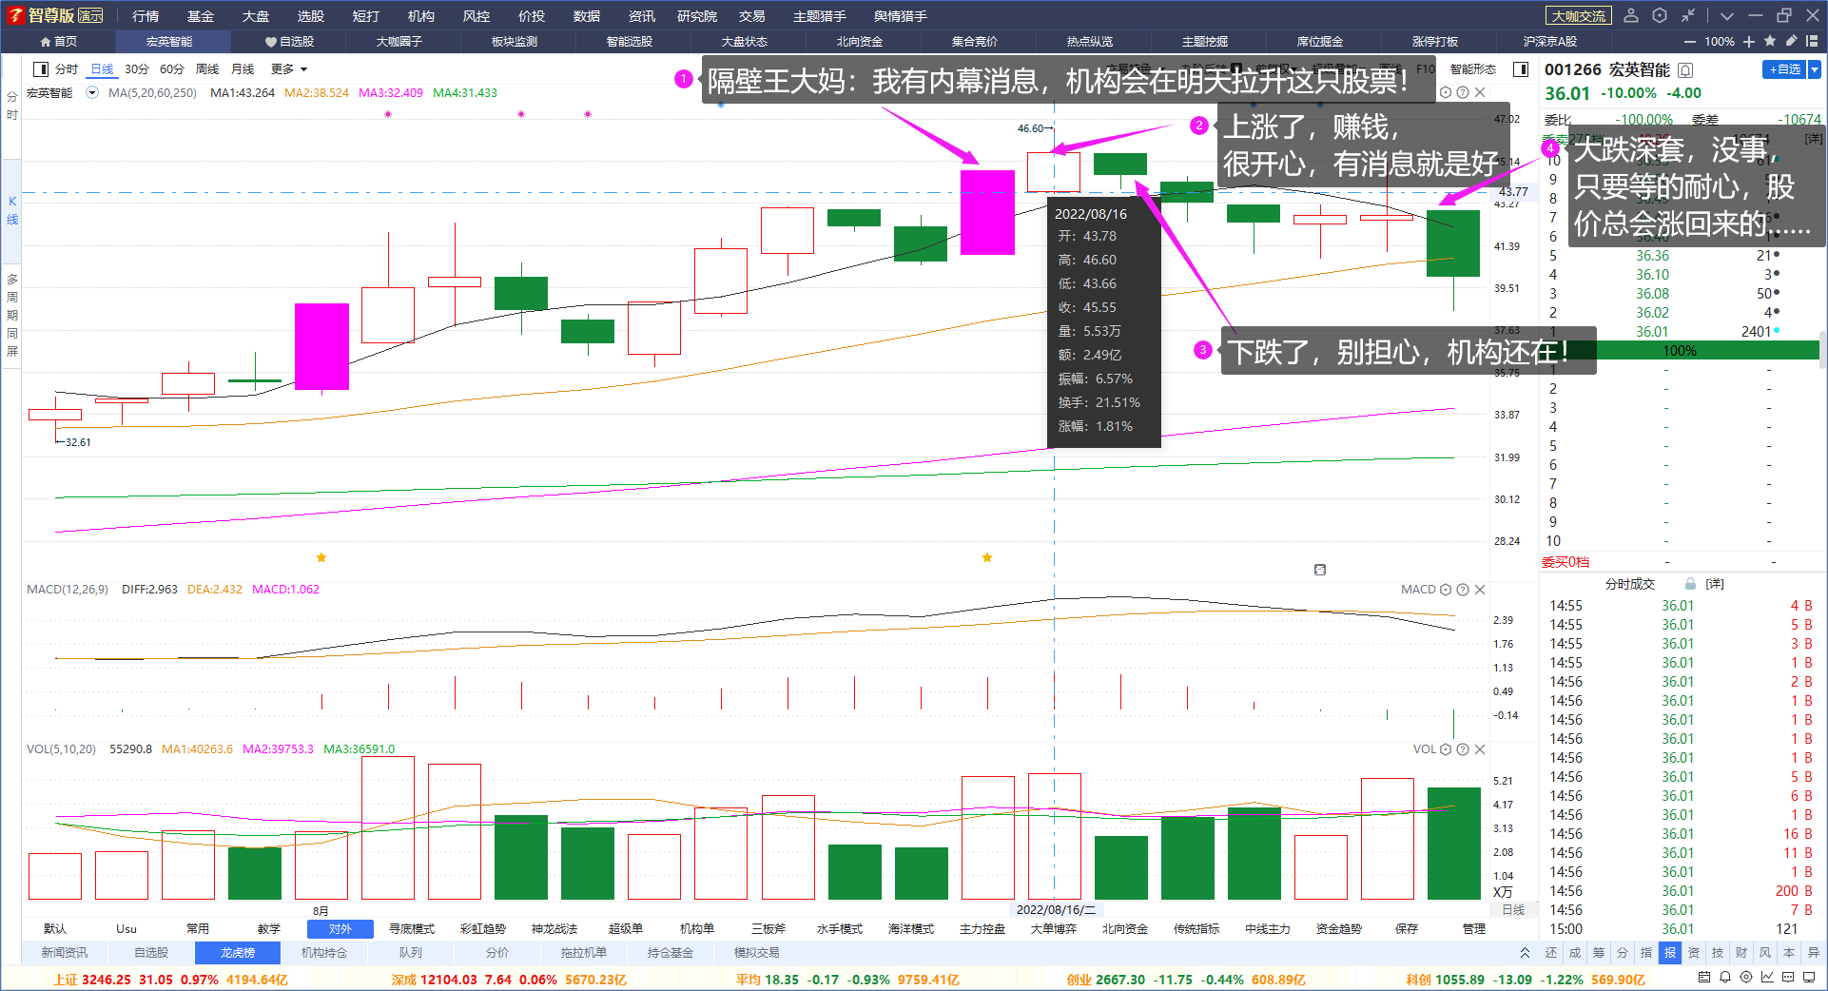Set a price alert bell for 宏英智能
The height and width of the screenshot is (991, 1828).
[1686, 69]
